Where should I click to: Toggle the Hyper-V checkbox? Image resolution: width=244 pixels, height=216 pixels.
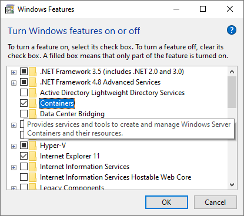(x=24, y=146)
